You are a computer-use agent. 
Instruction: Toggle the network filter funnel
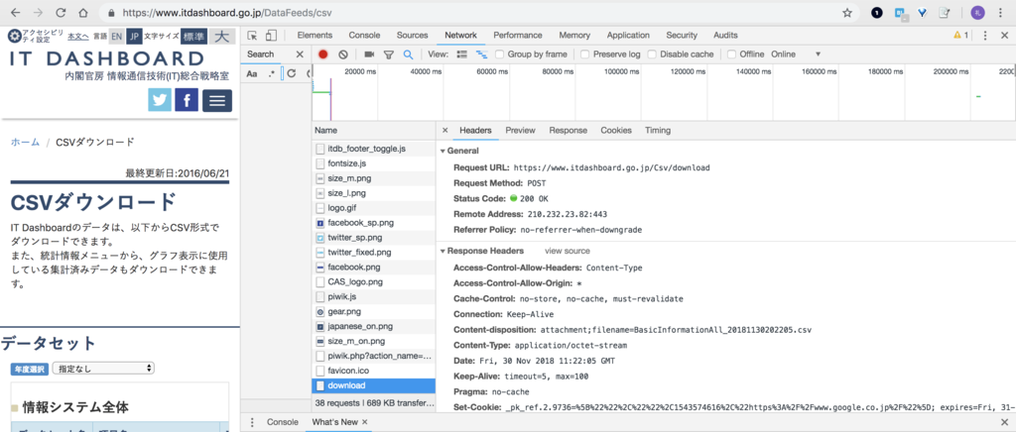[x=389, y=54]
